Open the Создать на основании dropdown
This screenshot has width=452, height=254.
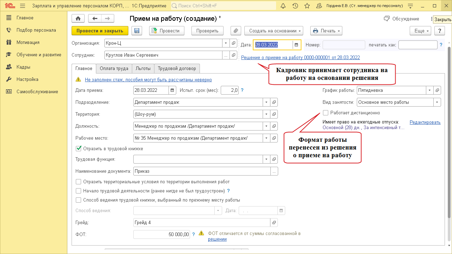click(274, 31)
